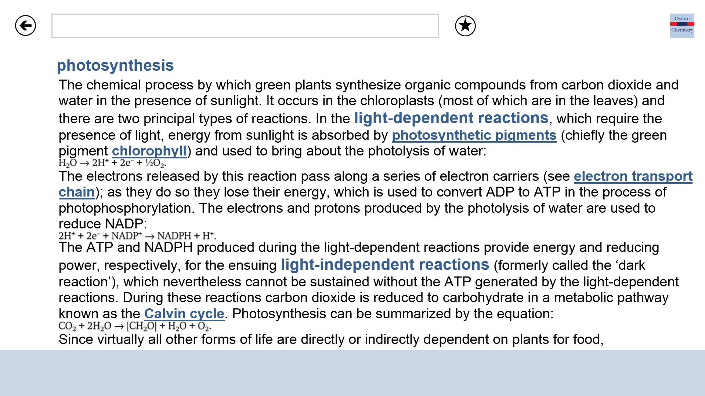The image size is (705, 396).
Task: Click the water photolysis equation
Action: click(112, 163)
